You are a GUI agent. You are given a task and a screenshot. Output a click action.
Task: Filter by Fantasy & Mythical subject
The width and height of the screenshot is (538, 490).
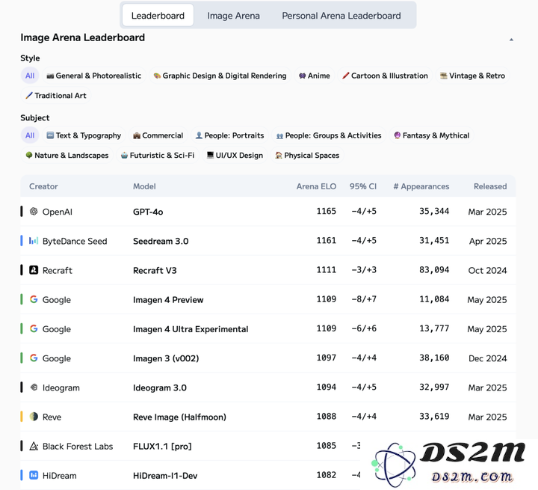(x=431, y=135)
